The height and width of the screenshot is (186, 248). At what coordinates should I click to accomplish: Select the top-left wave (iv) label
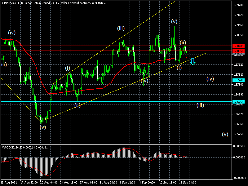click(12, 33)
